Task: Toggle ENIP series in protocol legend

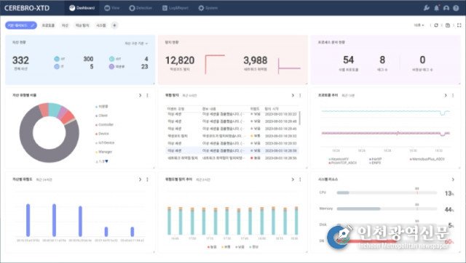Action: (375, 163)
